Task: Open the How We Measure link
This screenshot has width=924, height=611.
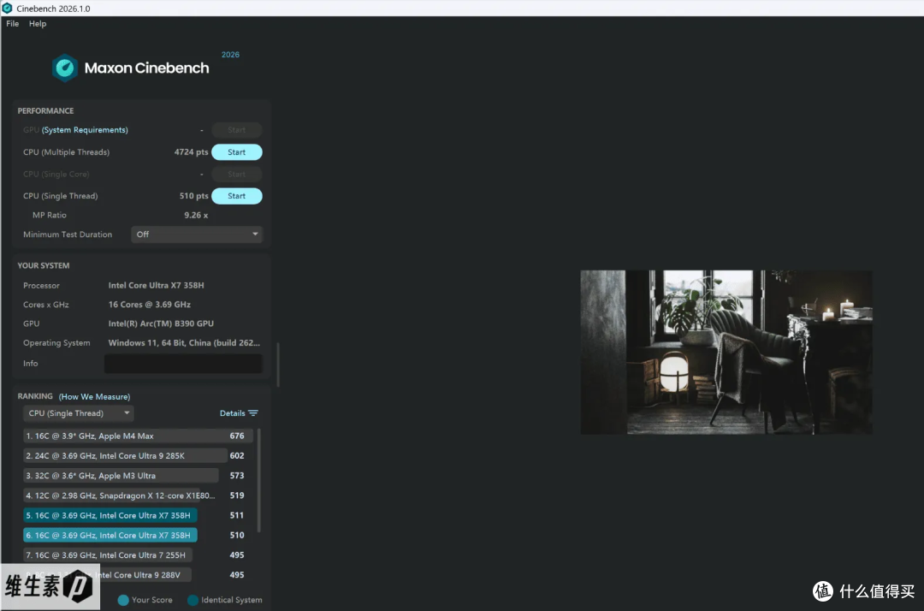Action: click(x=94, y=396)
